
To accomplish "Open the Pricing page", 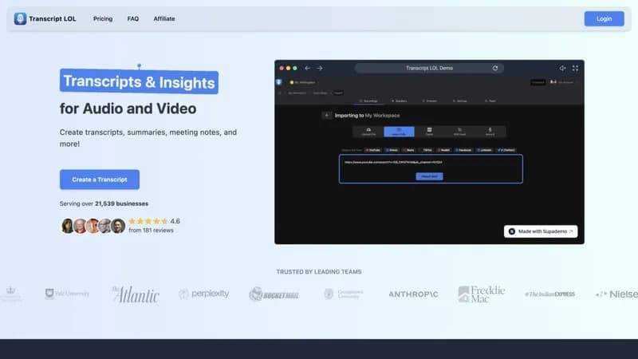I will click(x=103, y=18).
